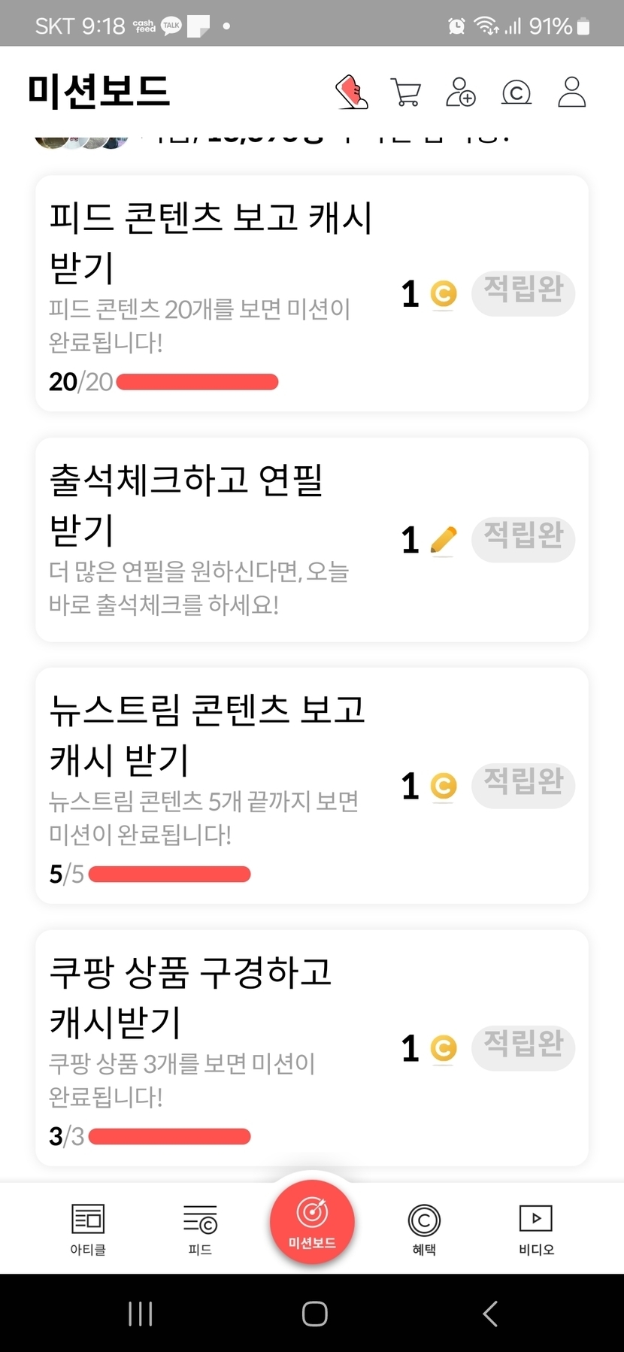
Task: Tap the pencil reward icon
Action: tap(444, 539)
